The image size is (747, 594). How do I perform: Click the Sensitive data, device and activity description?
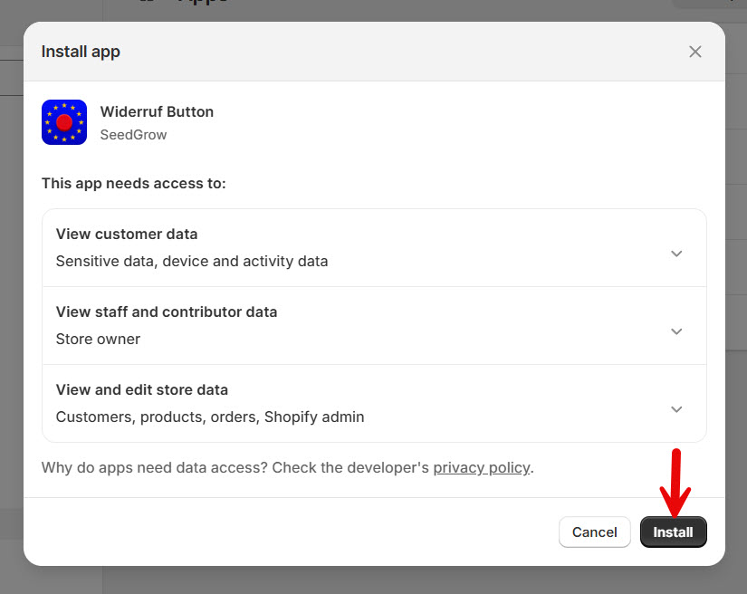coord(192,262)
